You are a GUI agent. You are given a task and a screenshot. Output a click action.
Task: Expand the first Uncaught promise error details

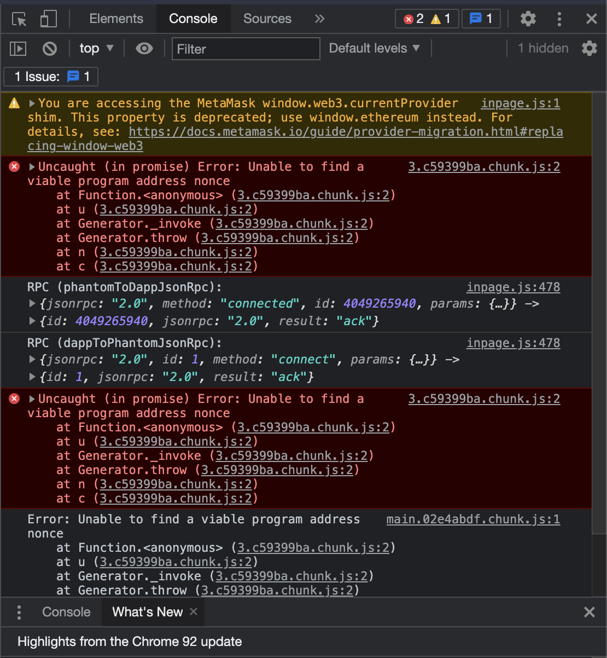[32, 166]
